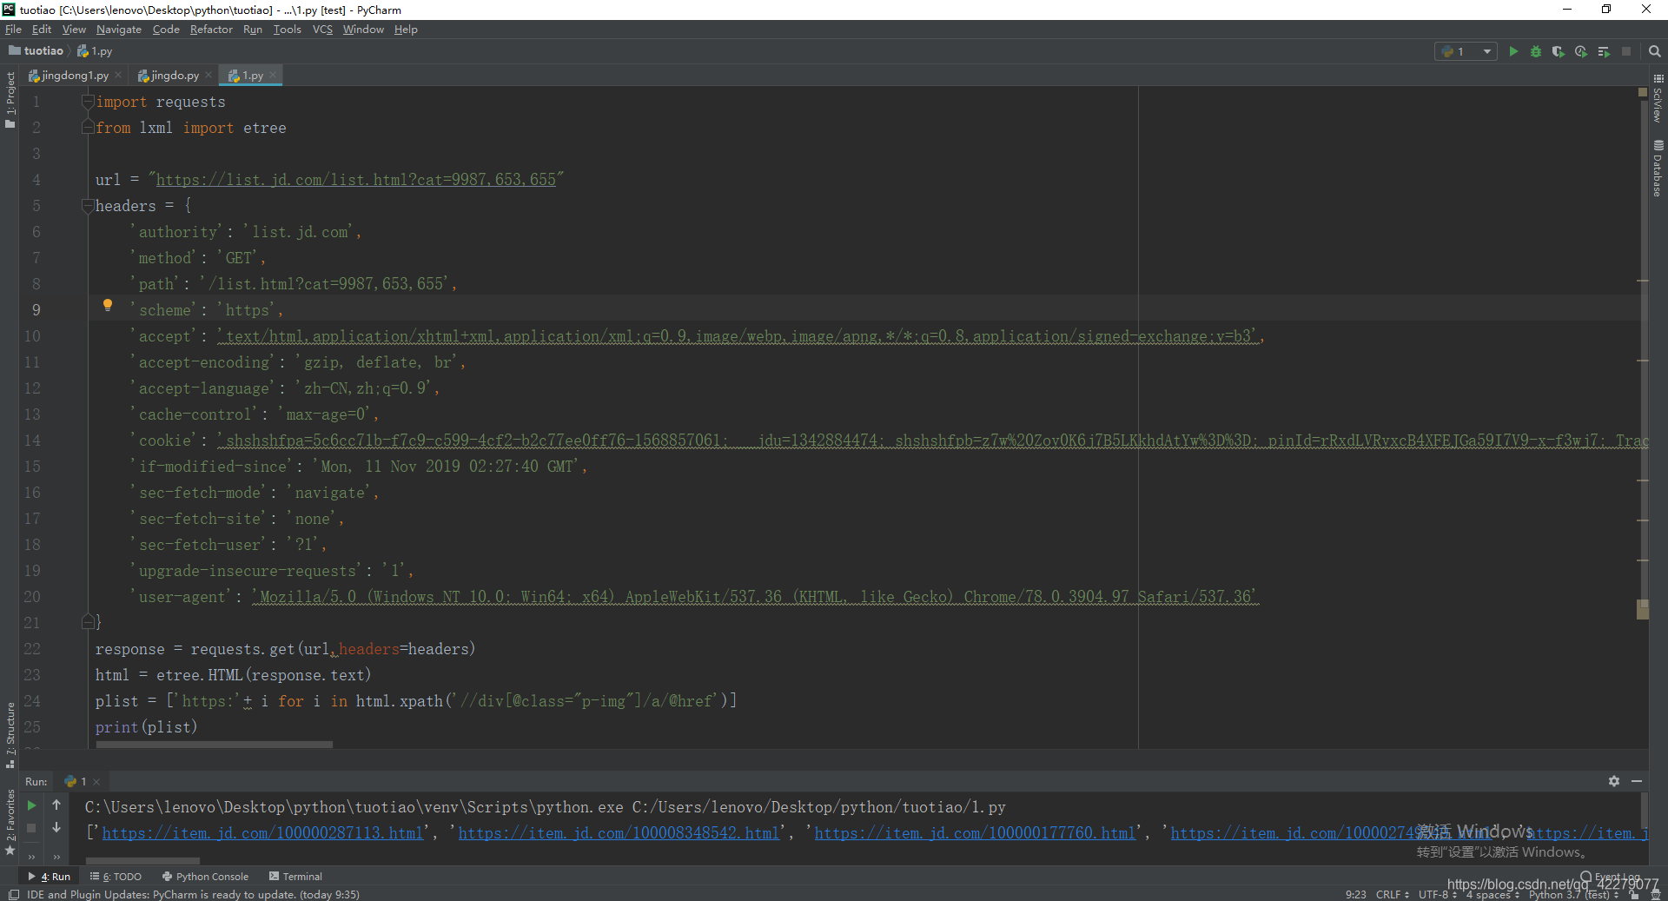This screenshot has width=1668, height=901.
Task: Toggle the Python Console tool window
Action: (x=205, y=877)
